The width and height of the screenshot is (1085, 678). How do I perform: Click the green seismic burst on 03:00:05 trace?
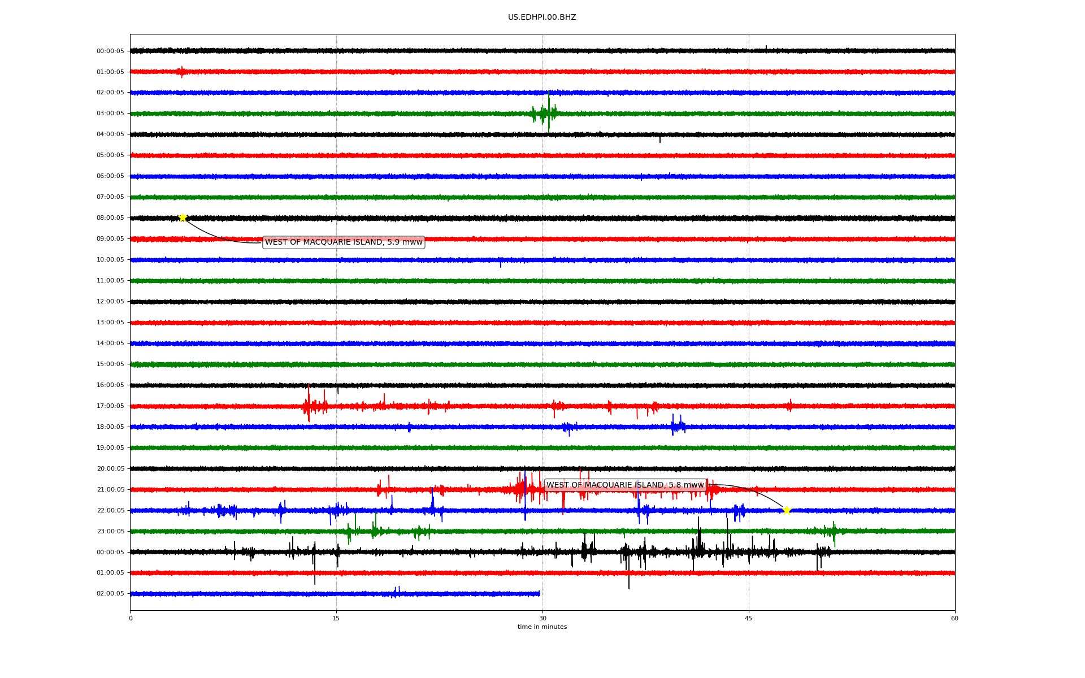pyautogui.click(x=546, y=113)
